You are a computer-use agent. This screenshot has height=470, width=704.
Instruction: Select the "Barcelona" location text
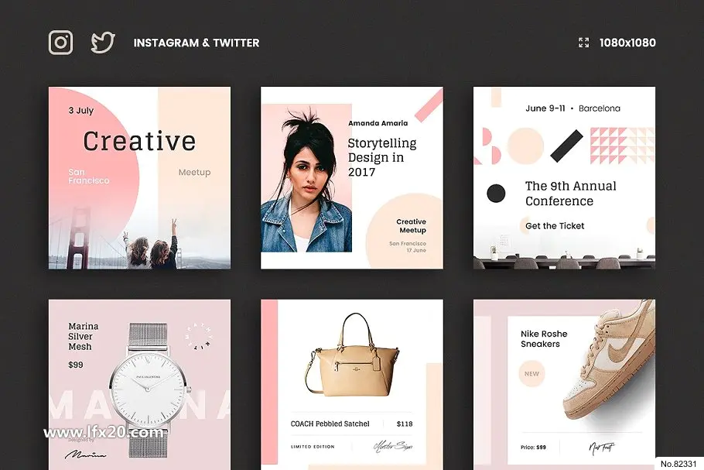tap(600, 108)
